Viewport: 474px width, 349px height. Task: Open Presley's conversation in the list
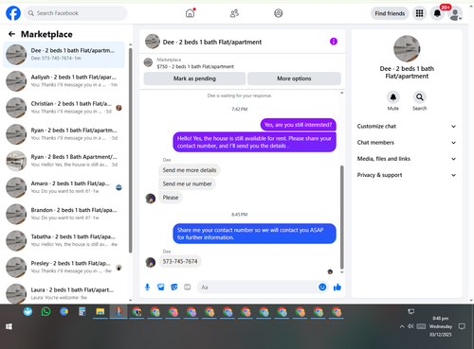(x=64, y=267)
